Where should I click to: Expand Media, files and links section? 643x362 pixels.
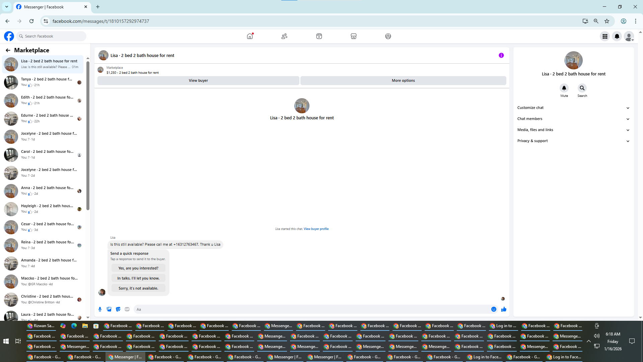point(573,130)
